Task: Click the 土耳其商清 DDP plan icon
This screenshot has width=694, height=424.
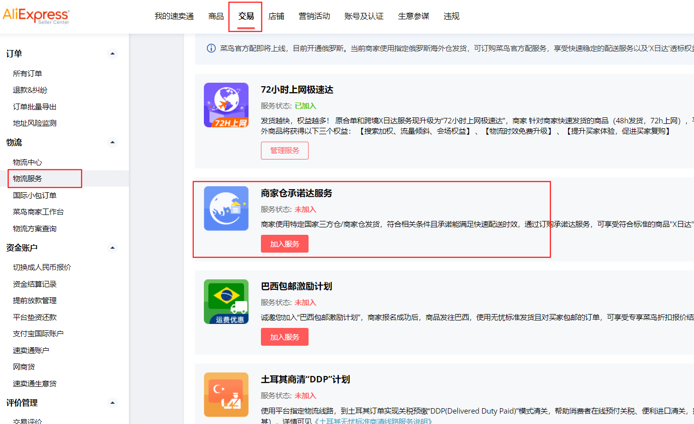Action: (x=226, y=395)
